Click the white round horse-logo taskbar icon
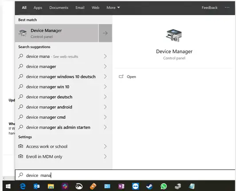236x191 pixels. tap(79, 186)
